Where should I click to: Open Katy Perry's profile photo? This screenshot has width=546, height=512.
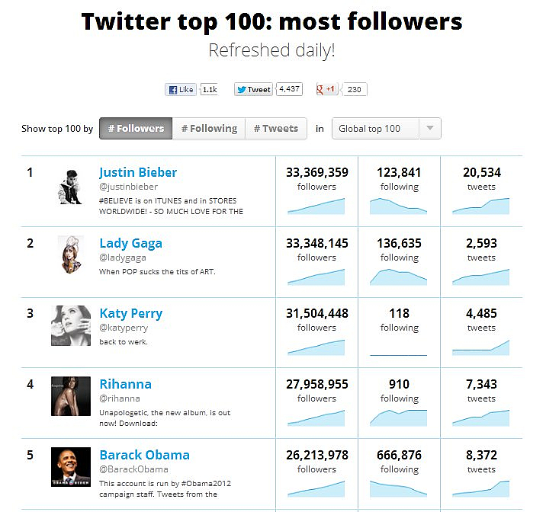pos(71,325)
